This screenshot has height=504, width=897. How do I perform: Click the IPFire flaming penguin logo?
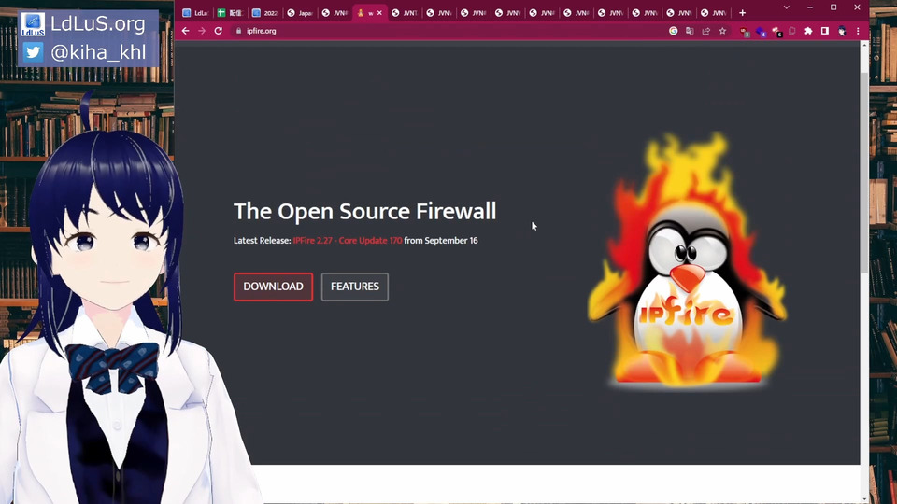(x=688, y=260)
